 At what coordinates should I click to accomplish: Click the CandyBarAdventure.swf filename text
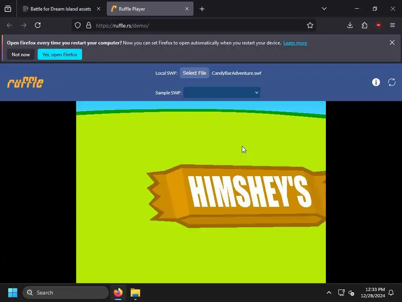(x=236, y=73)
